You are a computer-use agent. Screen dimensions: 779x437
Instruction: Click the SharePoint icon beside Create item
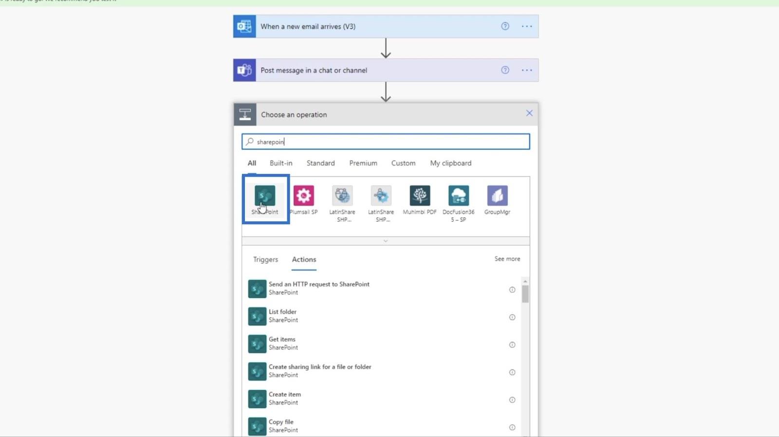coord(257,399)
